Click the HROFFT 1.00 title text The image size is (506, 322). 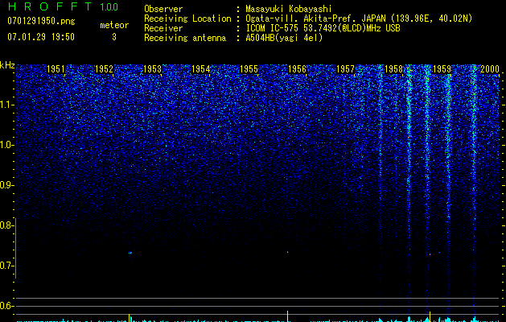(63, 6)
